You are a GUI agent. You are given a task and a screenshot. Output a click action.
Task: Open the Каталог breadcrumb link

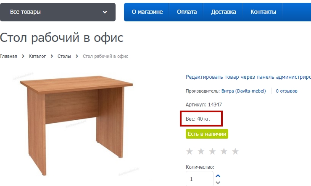click(37, 56)
